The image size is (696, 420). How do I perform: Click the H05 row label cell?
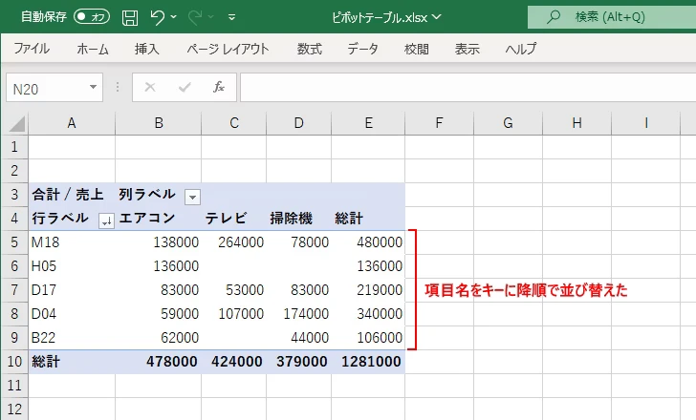pos(72,266)
